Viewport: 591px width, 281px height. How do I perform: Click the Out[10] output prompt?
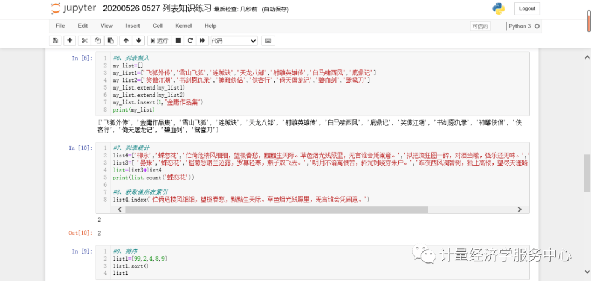pos(80,233)
